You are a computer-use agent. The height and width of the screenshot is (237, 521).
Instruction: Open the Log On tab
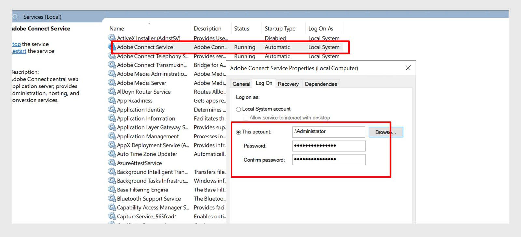[264, 83]
